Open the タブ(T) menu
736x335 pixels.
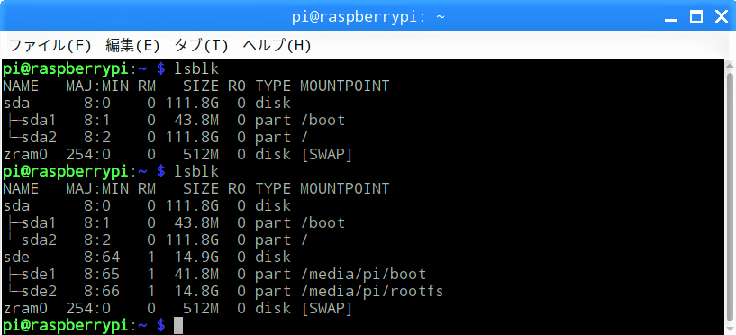point(202,46)
